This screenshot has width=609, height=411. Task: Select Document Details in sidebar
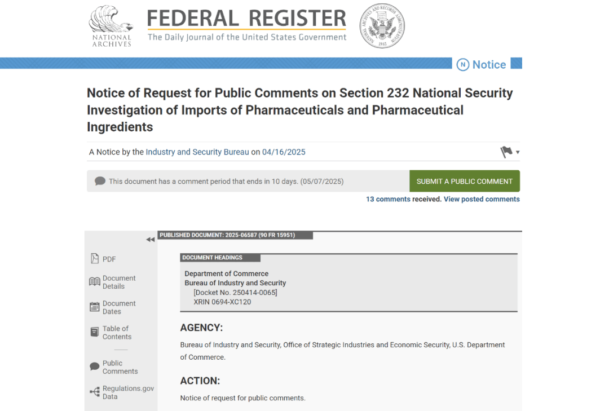(119, 282)
